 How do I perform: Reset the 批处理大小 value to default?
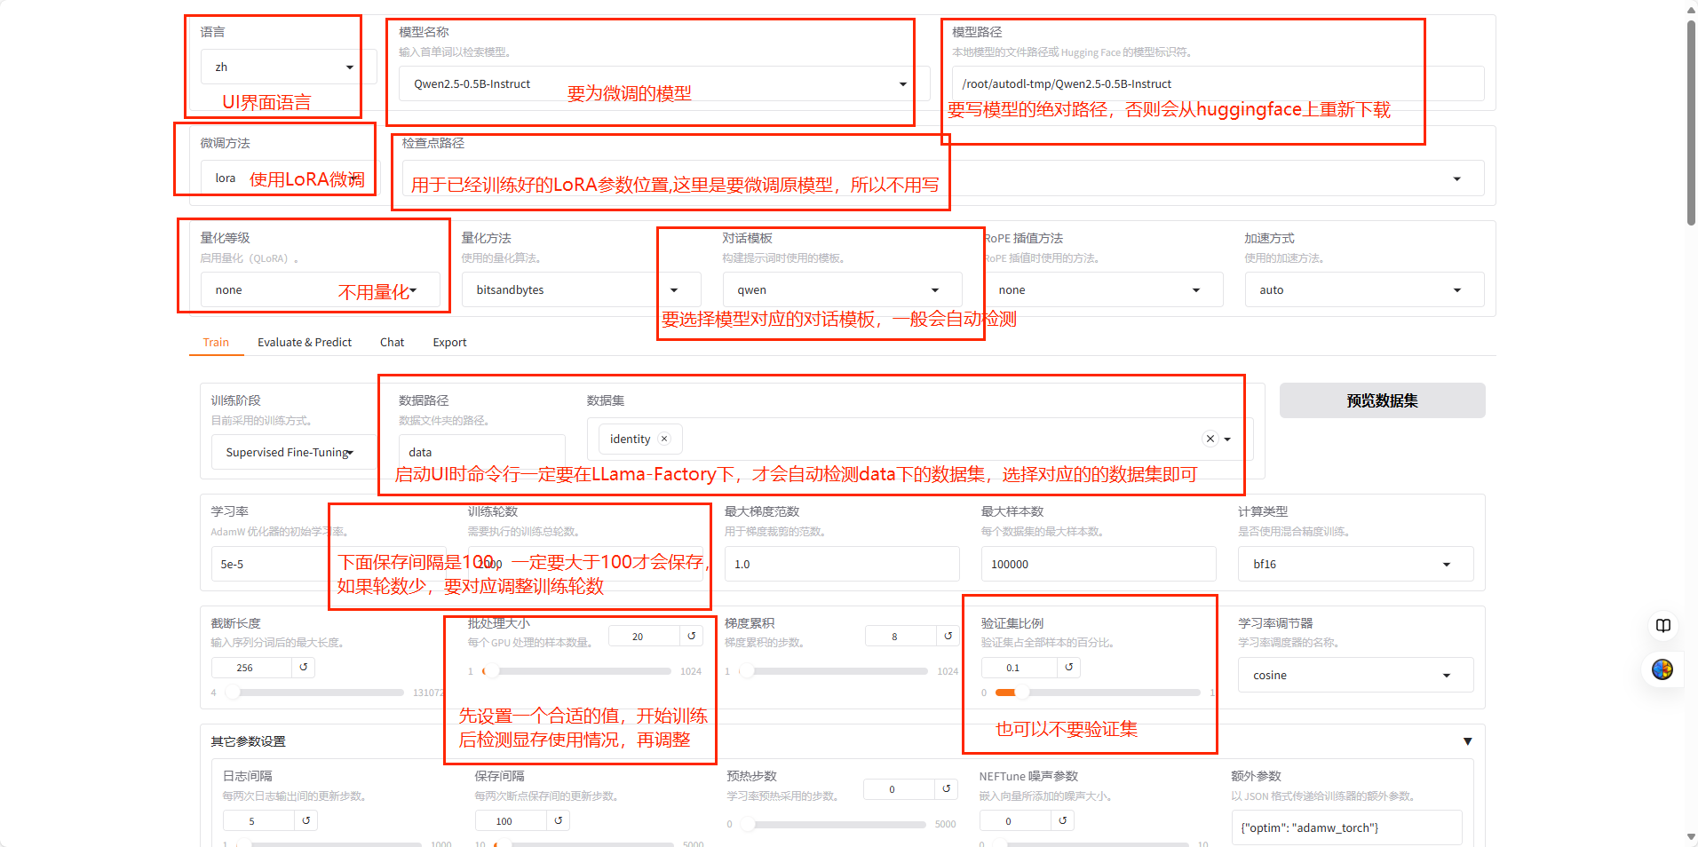tap(691, 636)
